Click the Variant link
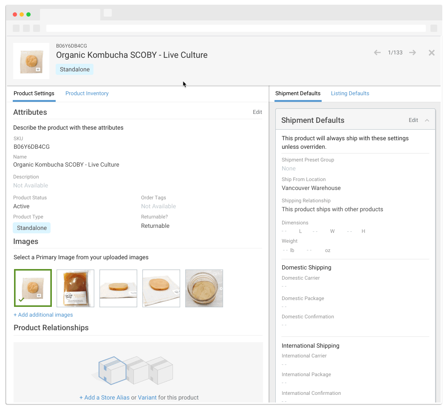447x411 pixels. [147, 398]
